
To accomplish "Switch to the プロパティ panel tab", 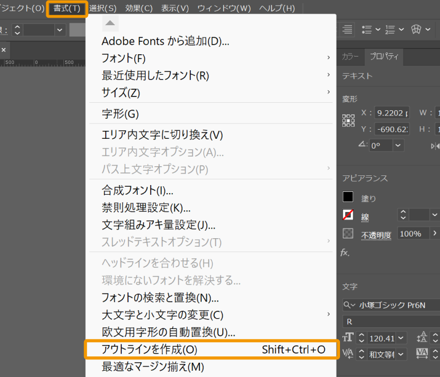I will click(x=383, y=57).
